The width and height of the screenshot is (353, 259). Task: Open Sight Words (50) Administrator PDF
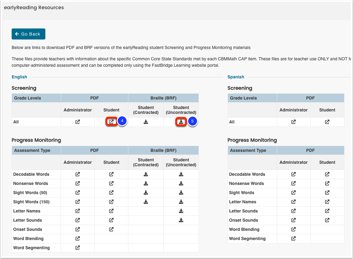[78, 193]
